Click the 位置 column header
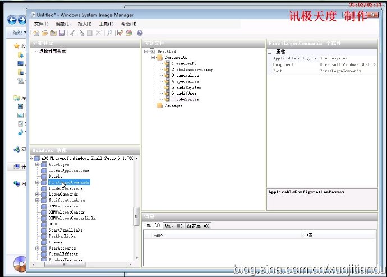The width and height of the screenshot is (387, 277). (x=308, y=235)
